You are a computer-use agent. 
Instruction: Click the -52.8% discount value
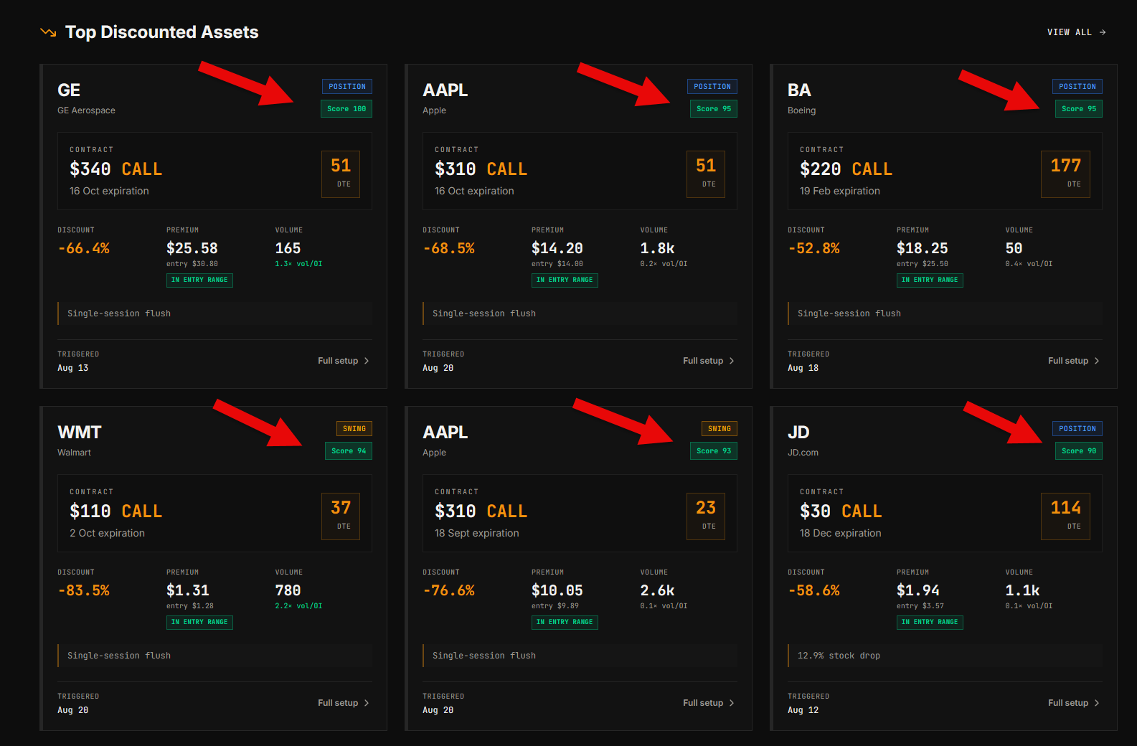click(814, 249)
